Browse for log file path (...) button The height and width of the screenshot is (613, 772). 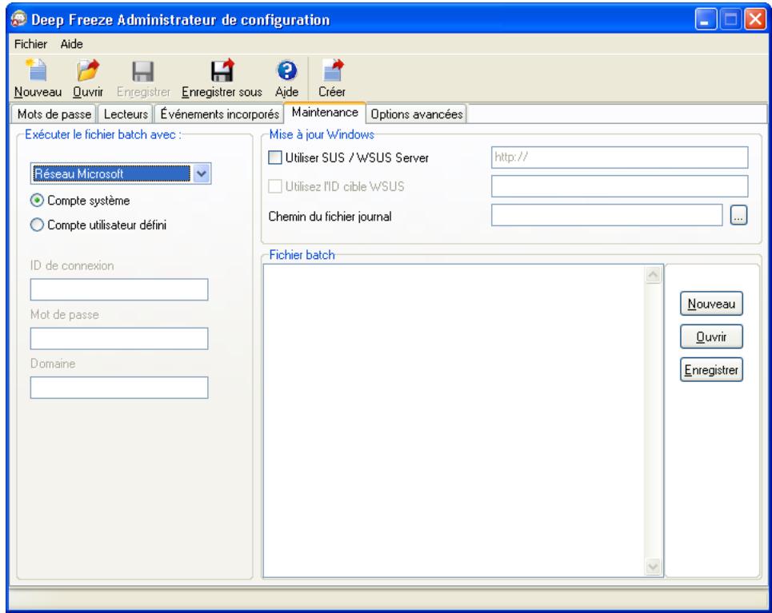pyautogui.click(x=738, y=216)
